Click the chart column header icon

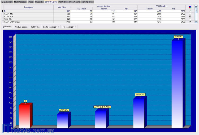pyautogui.click(x=190, y=7)
